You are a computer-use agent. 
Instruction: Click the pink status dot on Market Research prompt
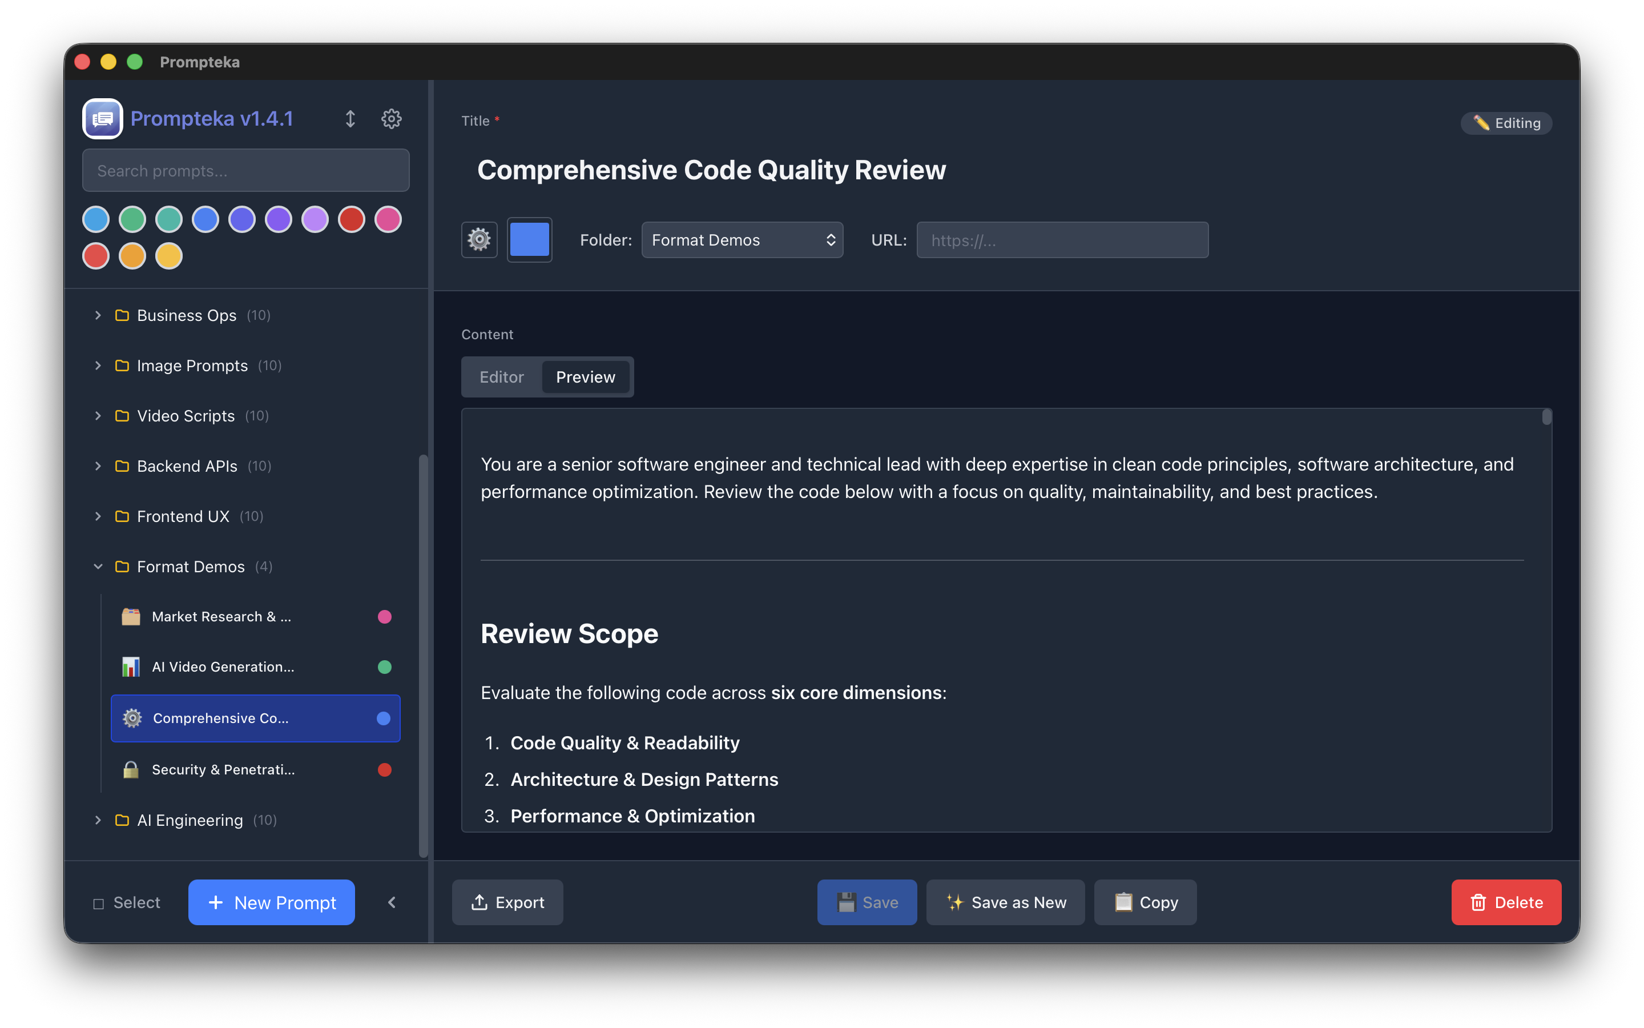(385, 616)
